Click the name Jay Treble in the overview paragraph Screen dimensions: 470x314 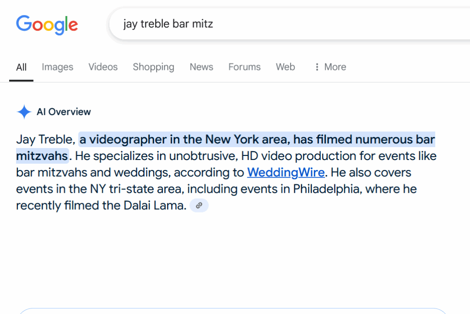tap(45, 139)
